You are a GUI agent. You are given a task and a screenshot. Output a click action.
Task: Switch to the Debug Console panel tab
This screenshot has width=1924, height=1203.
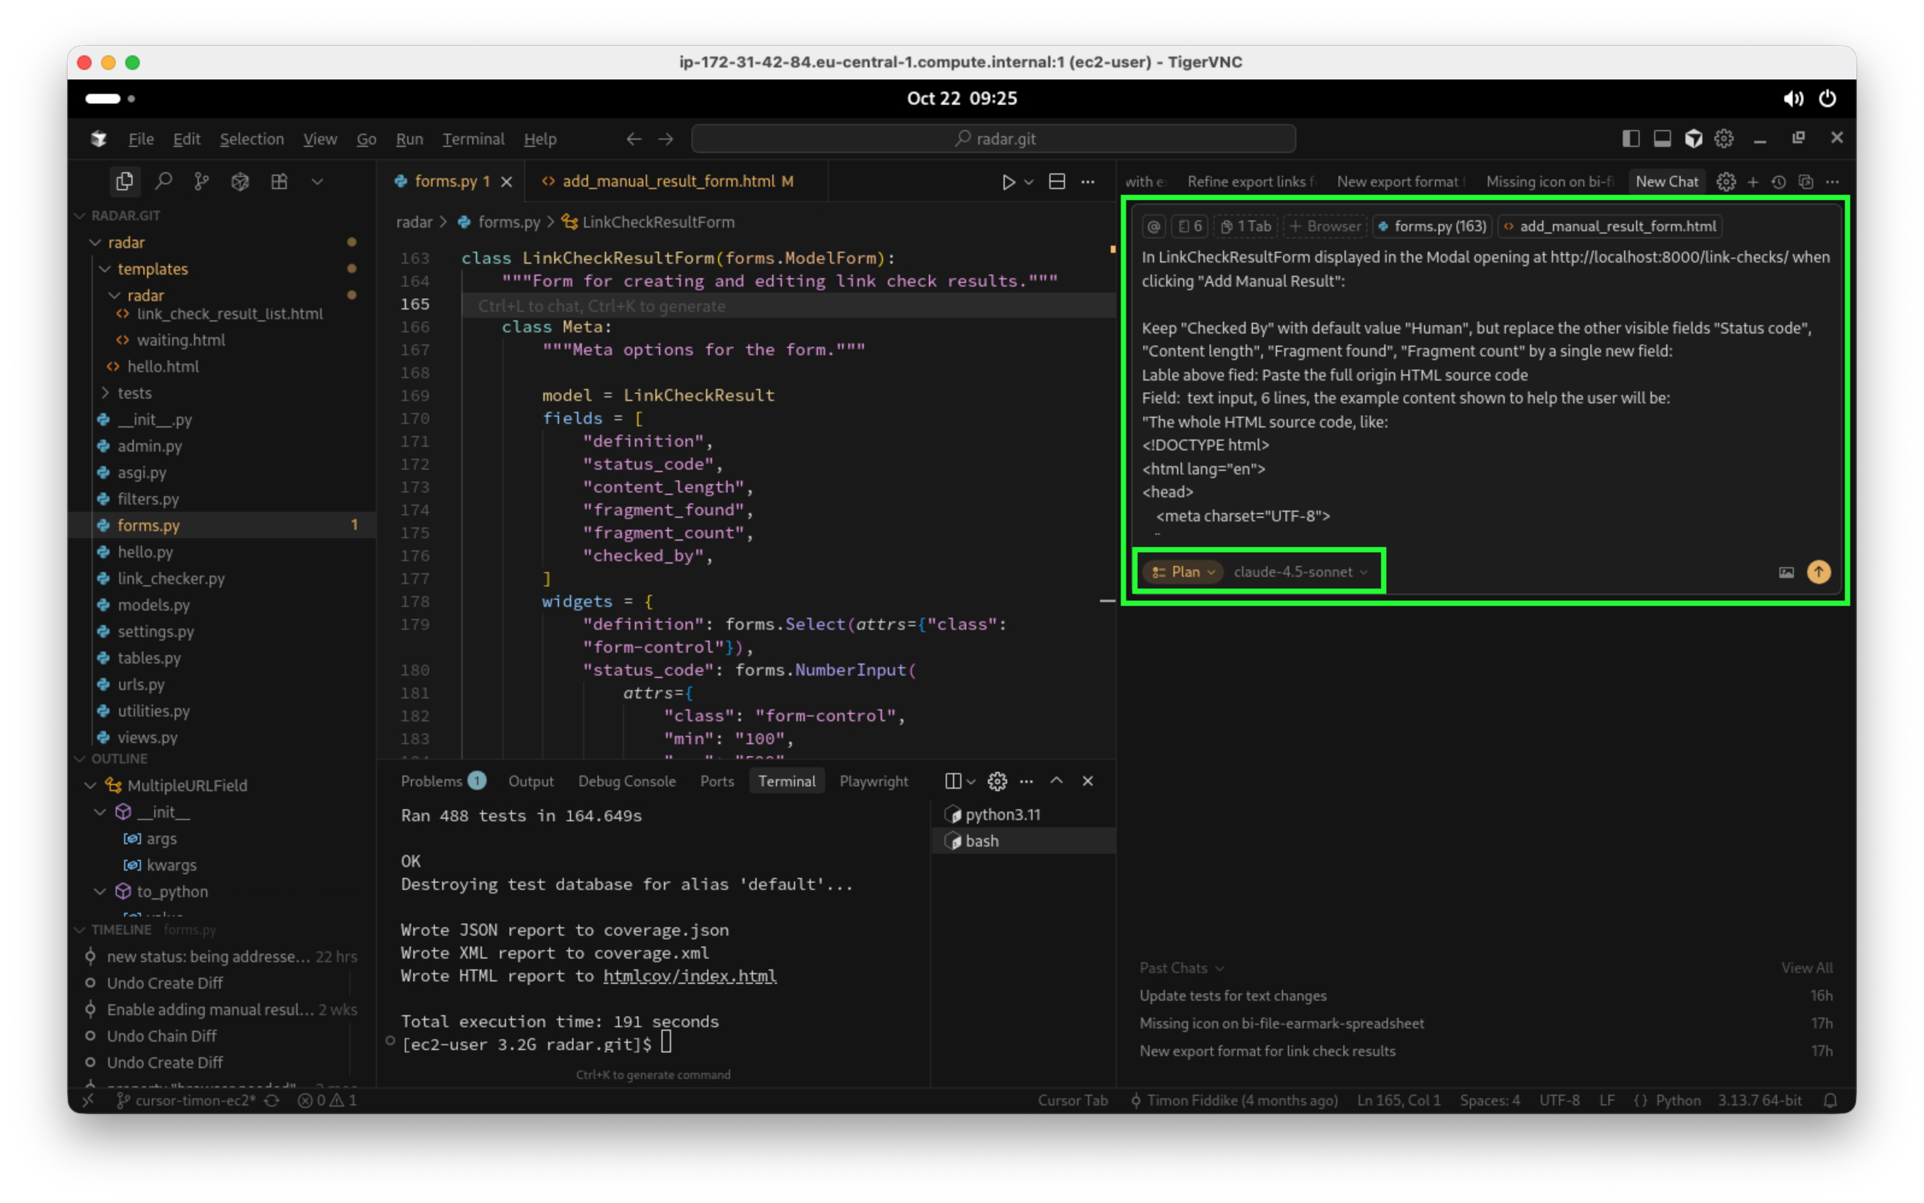626,782
